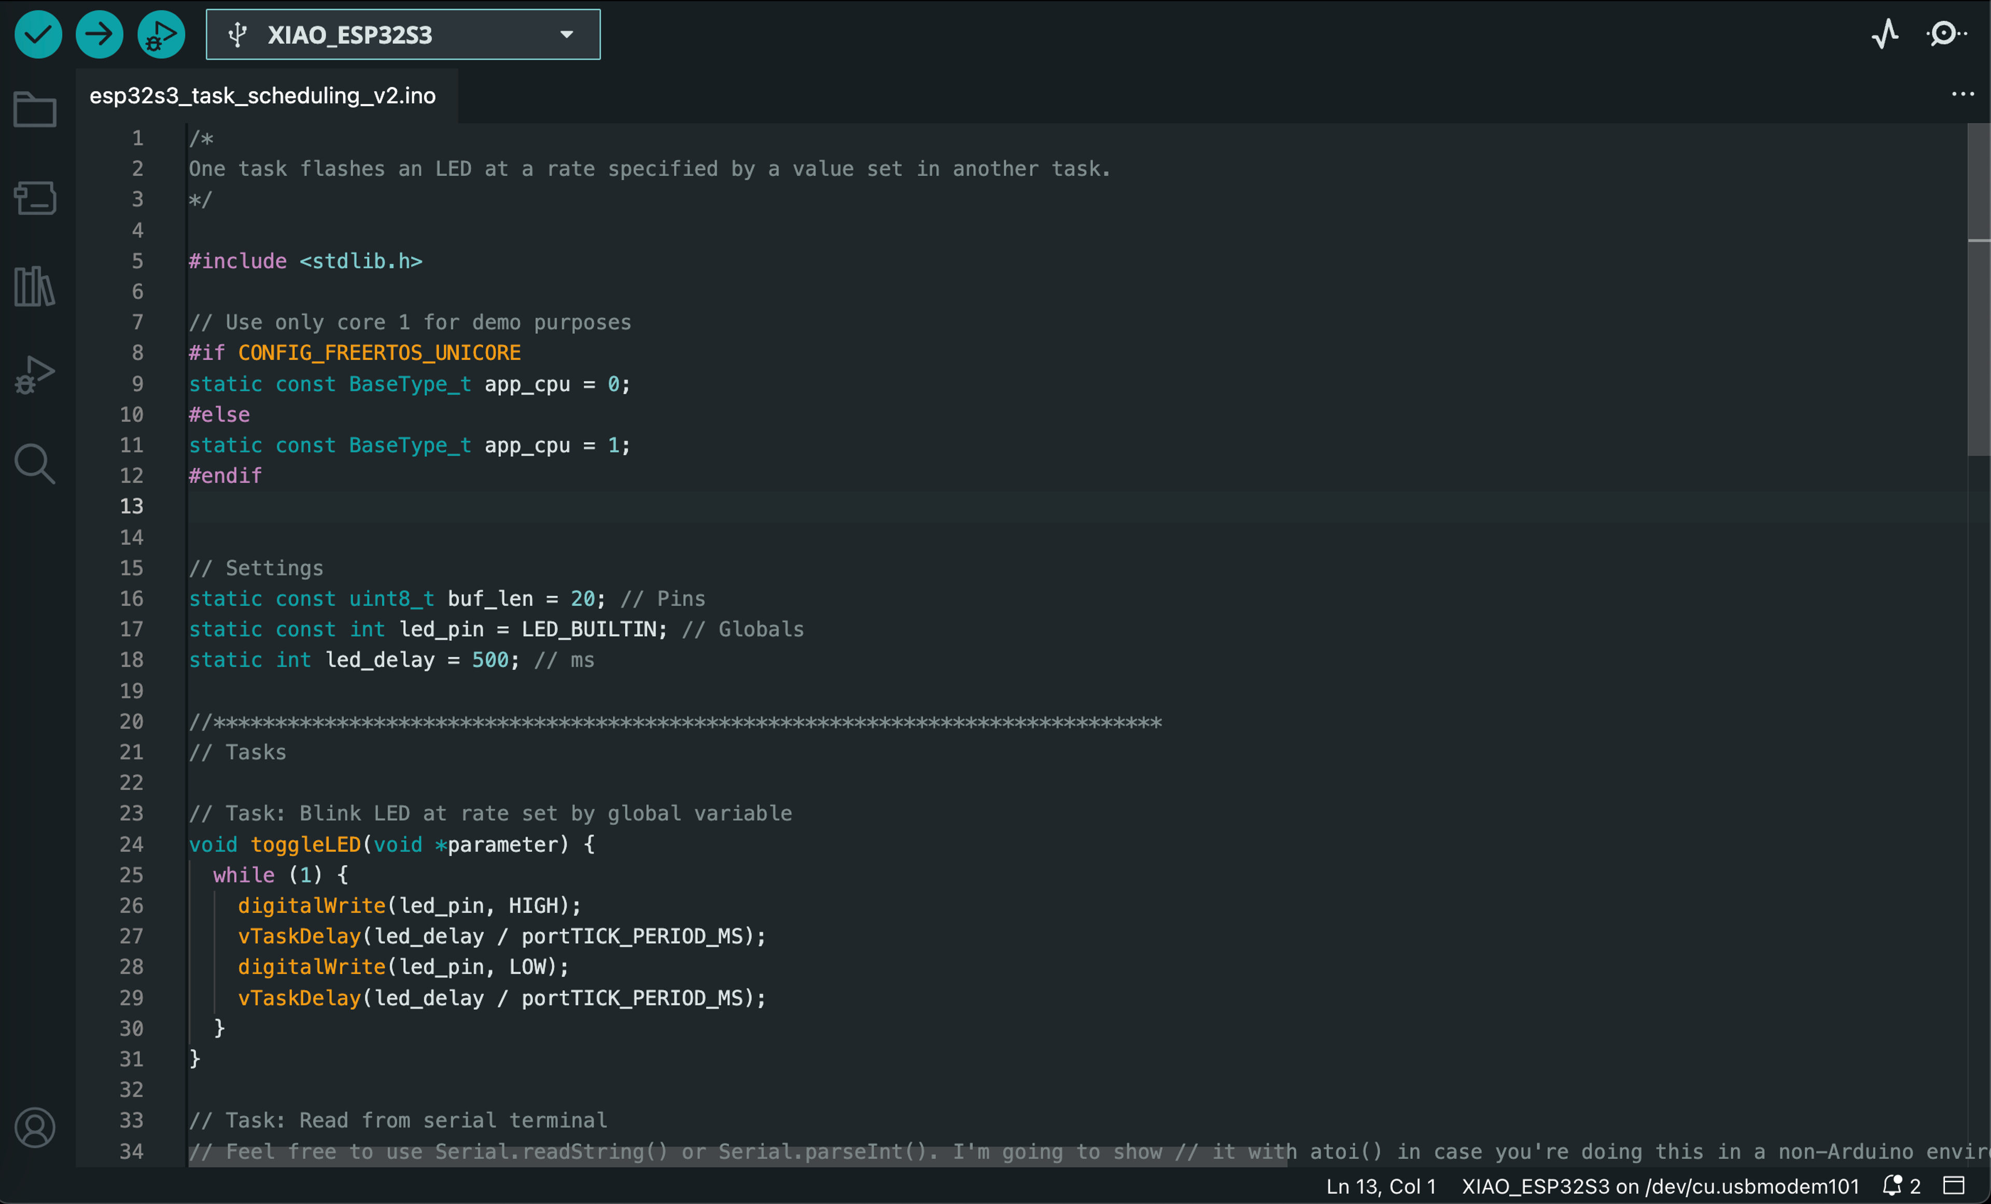Open the editor tab options ellipsis menu

point(1962,94)
